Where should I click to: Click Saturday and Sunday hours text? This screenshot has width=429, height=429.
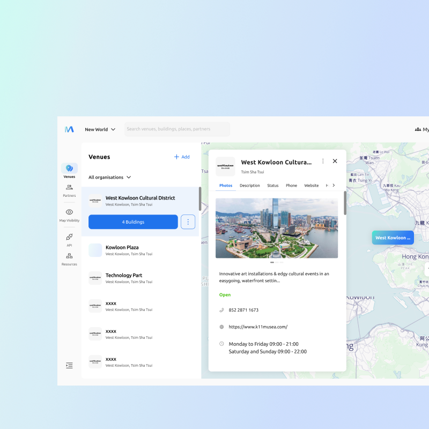pyautogui.click(x=268, y=352)
